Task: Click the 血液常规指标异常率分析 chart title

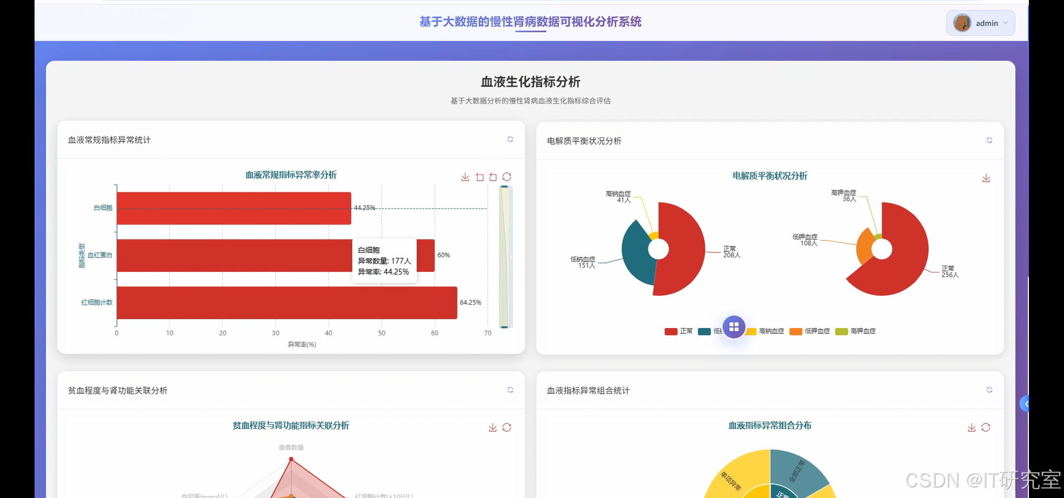Action: coord(291,175)
